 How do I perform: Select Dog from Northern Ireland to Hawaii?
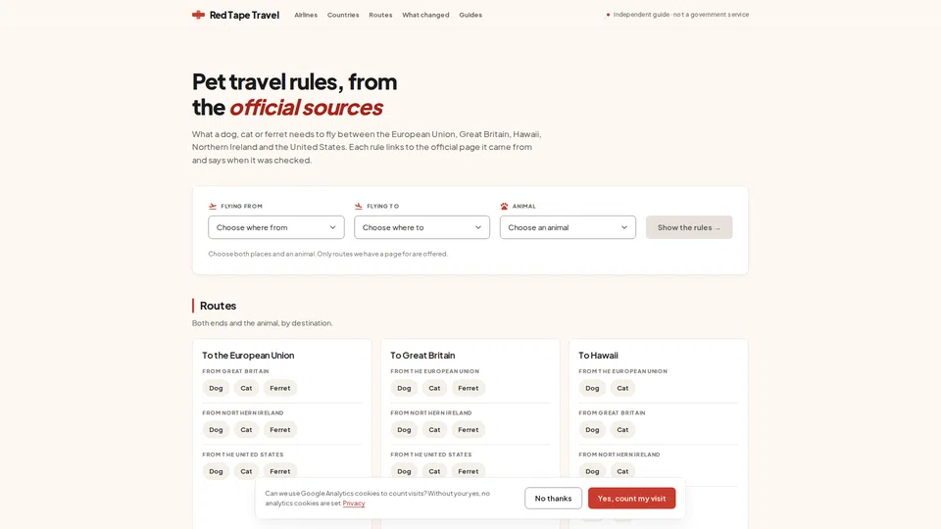point(592,471)
